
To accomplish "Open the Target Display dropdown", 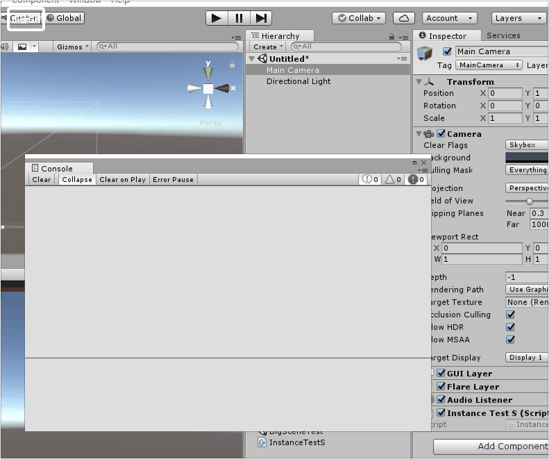I will tap(527, 358).
